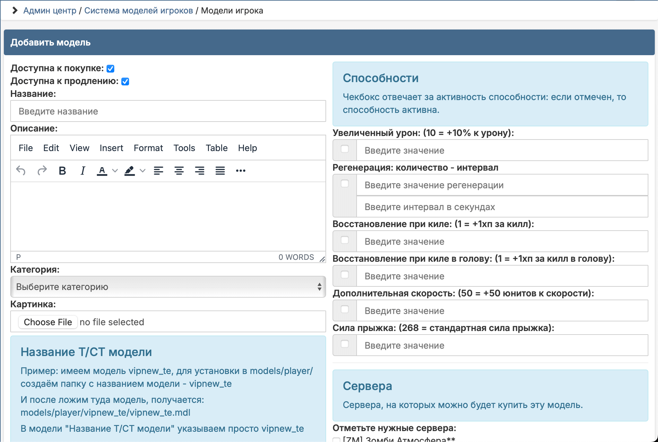Click the text color swatch icon

102,171
